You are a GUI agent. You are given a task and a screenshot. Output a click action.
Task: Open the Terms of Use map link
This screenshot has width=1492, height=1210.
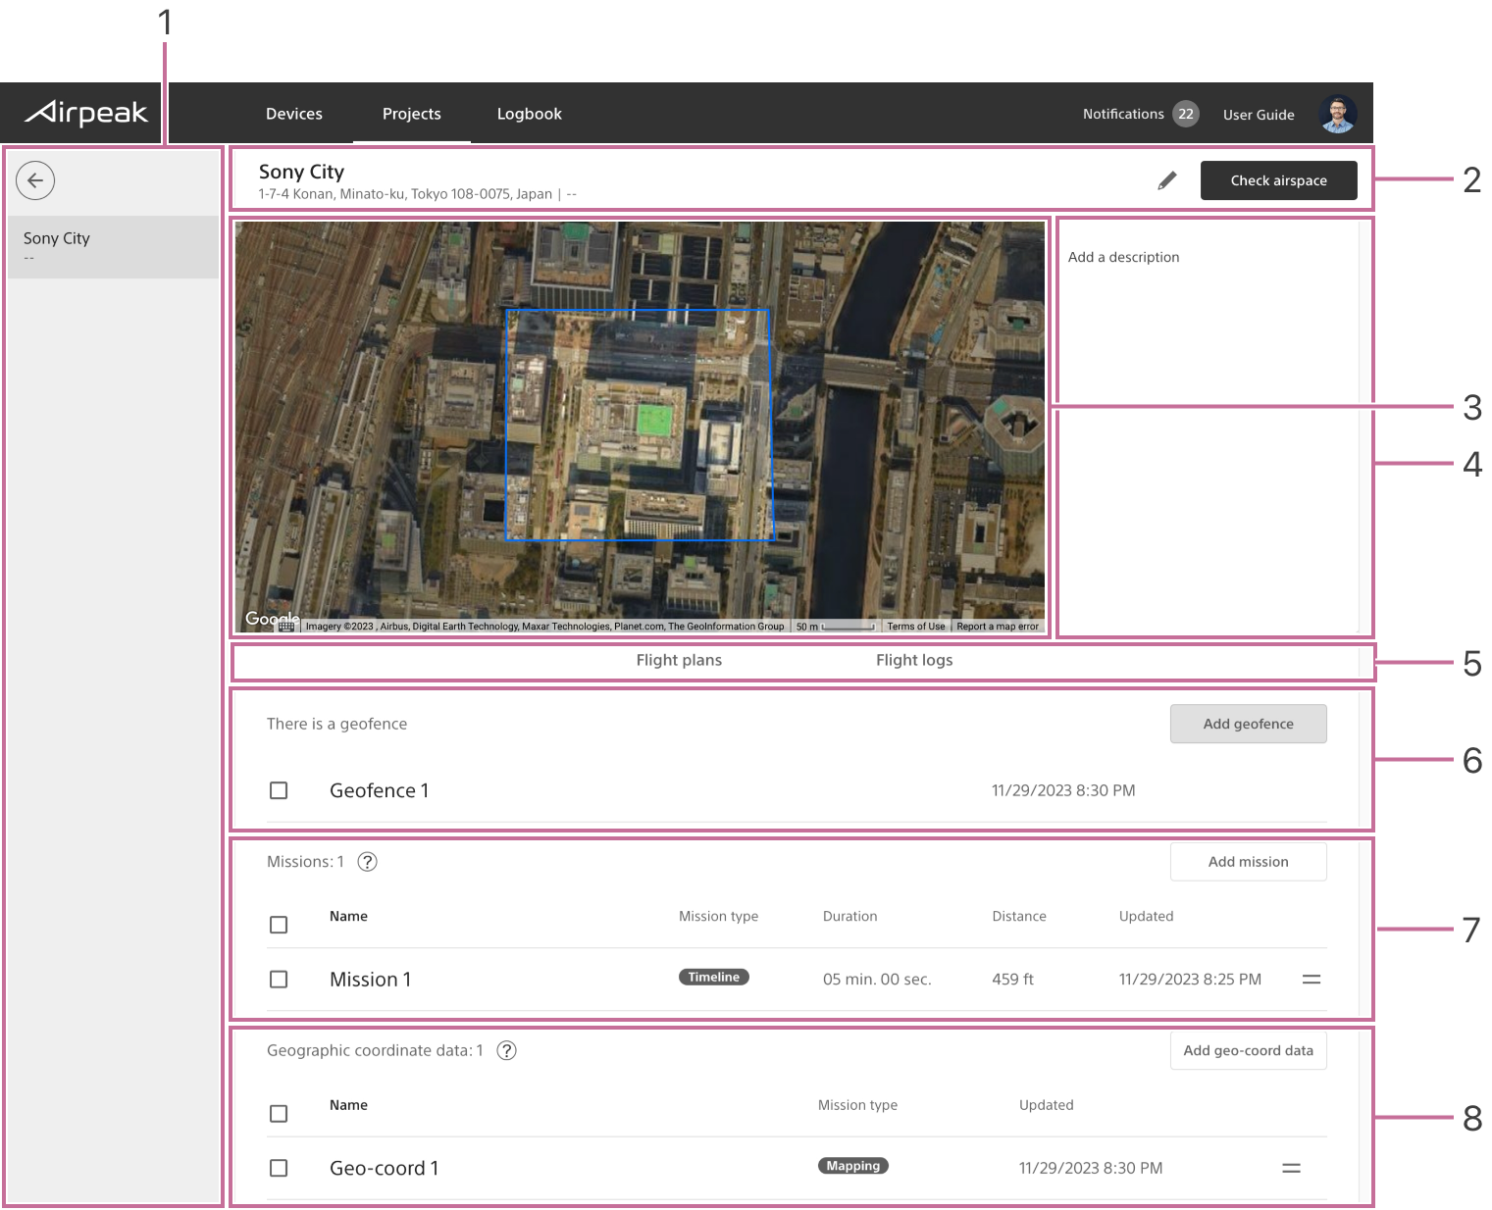click(x=916, y=627)
